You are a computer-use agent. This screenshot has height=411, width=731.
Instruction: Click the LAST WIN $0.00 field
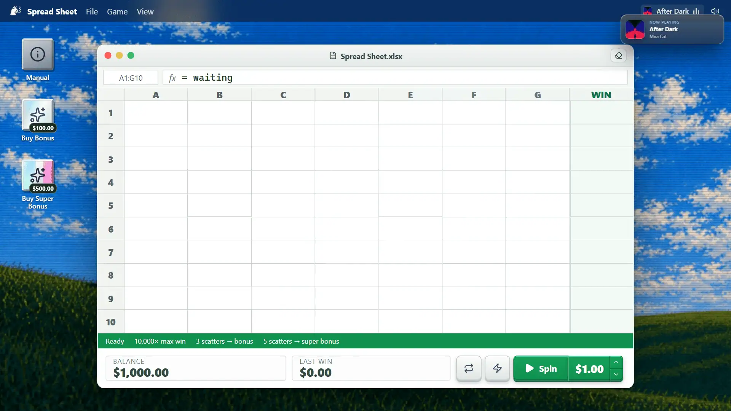371,368
